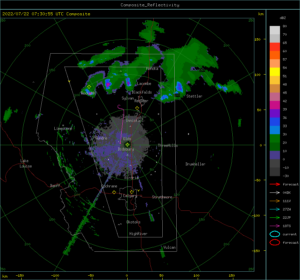Select the red 65–60 dBZ swatch
Screen dimensions: 300x280
tap(275, 47)
